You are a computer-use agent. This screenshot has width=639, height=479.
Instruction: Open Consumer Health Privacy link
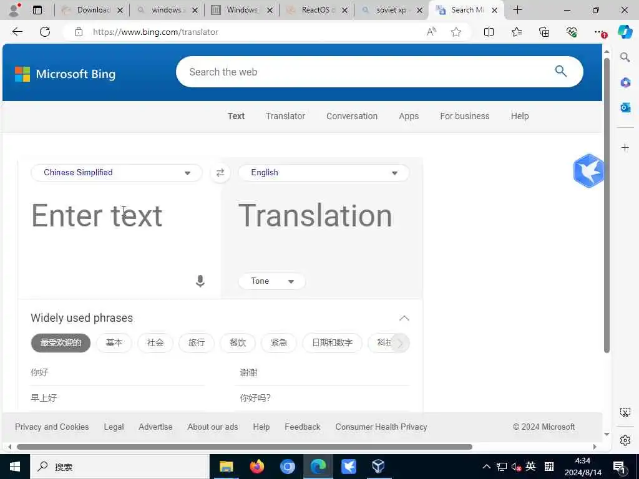click(381, 427)
